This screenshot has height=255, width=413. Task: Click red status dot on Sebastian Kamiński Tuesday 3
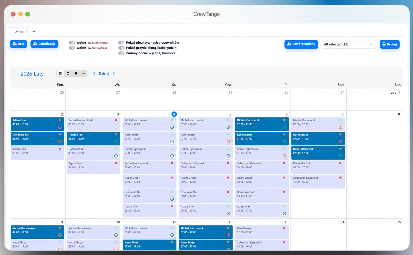pos(116,120)
